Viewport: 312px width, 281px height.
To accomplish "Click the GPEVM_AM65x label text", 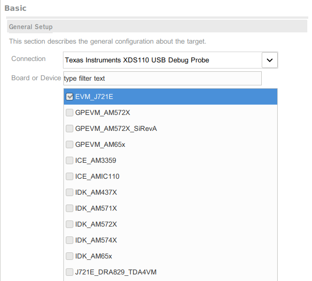I will pos(100,144).
